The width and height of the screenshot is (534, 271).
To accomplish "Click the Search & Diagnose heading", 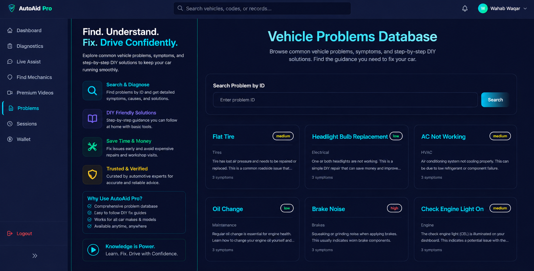I will tap(128, 85).
